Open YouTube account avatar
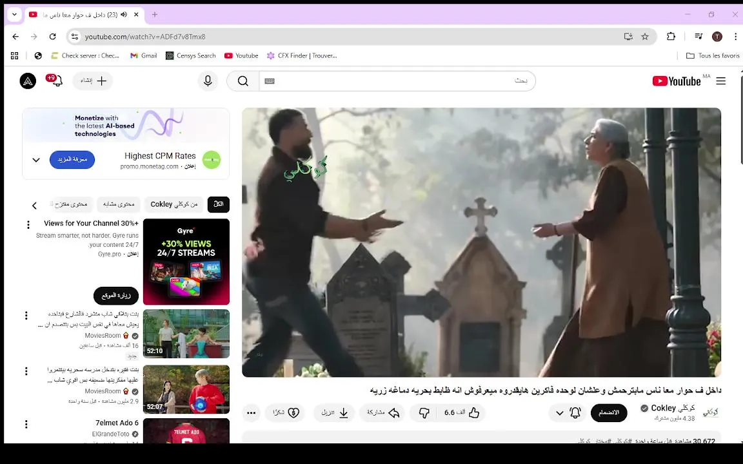This screenshot has height=464, width=743. point(28,81)
